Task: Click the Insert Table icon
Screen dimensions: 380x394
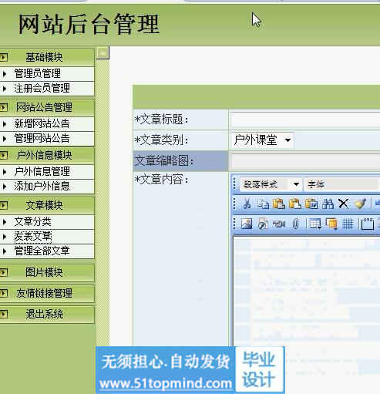Action: click(315, 224)
